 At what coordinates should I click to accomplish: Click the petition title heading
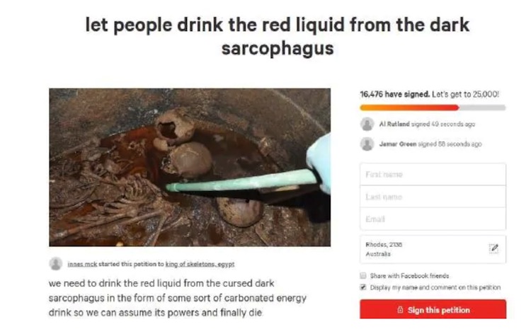[x=278, y=36]
